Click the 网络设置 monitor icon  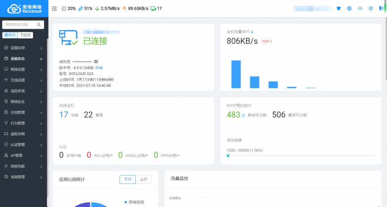tap(6, 69)
